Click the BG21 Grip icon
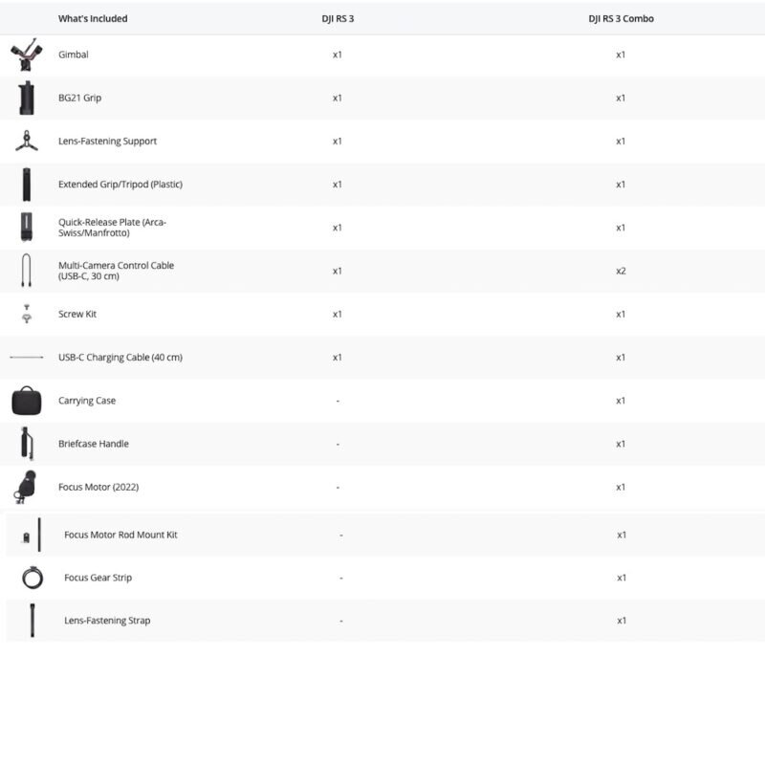The width and height of the screenshot is (765, 765). 27,98
